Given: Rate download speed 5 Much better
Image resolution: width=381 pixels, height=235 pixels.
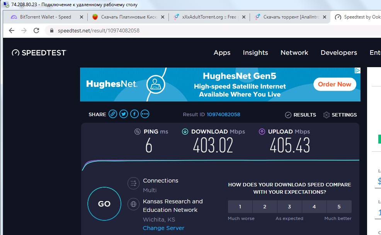Looking at the screenshot, I should [x=339, y=206].
